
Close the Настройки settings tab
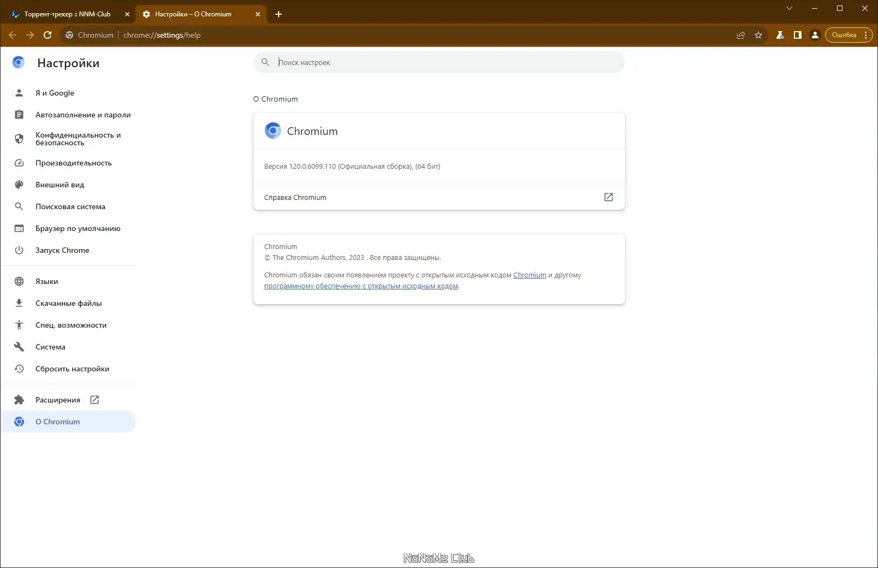pos(258,14)
